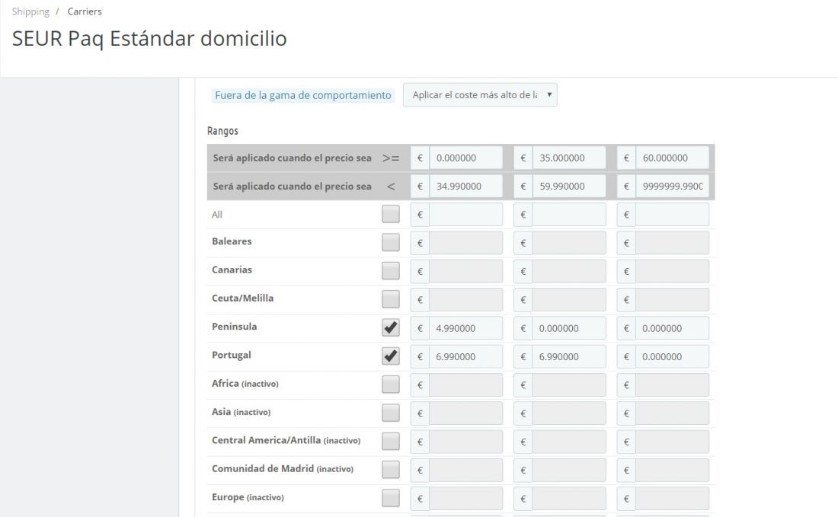
Task: Uncheck the Peninsula zone checkbox
Action: (391, 327)
